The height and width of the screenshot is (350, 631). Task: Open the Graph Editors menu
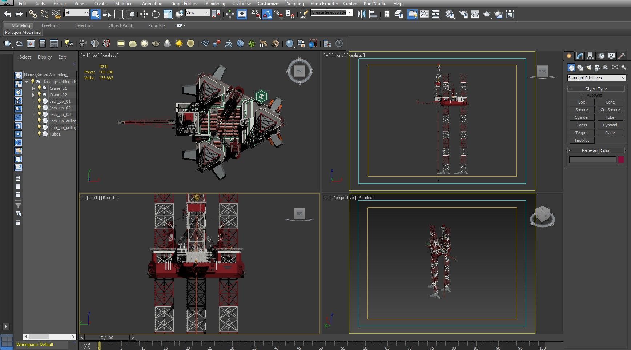pyautogui.click(x=184, y=4)
